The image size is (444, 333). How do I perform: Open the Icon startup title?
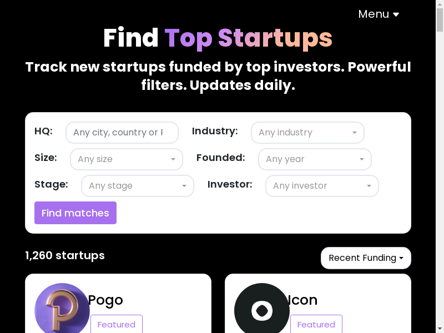302,300
